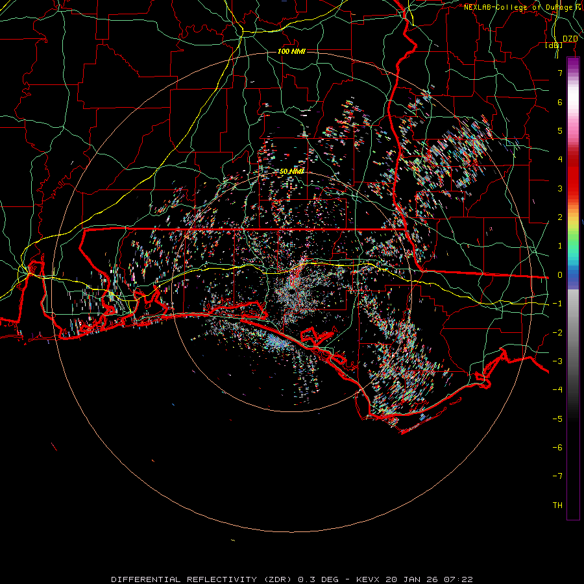Click the positive 4 scale value
The image size is (584, 584).
pos(560,160)
